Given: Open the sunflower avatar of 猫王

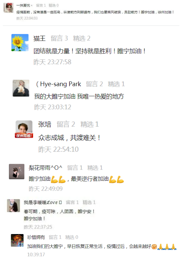Looking at the screenshot, I should [20, 43].
